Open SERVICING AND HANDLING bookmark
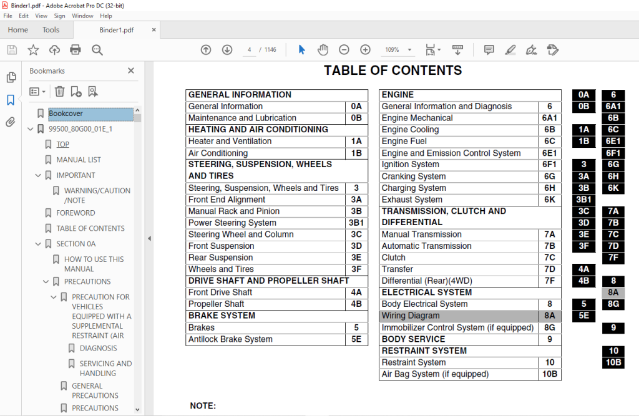639x416 pixels. (x=105, y=369)
